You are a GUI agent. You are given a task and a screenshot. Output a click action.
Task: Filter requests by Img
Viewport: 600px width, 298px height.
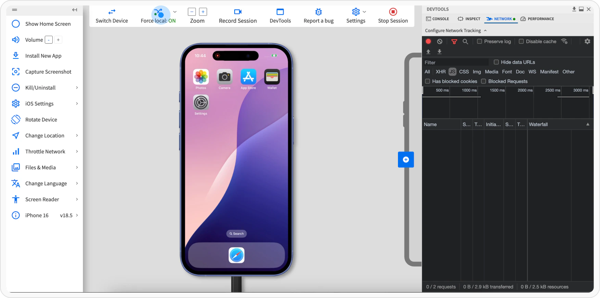click(x=477, y=72)
